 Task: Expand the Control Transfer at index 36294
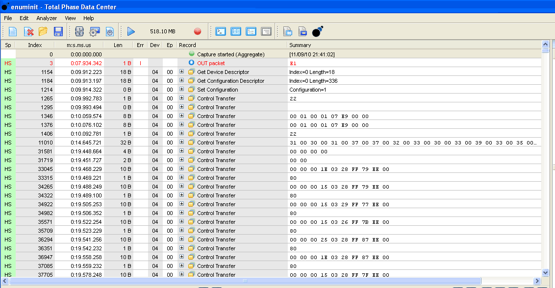click(181, 239)
